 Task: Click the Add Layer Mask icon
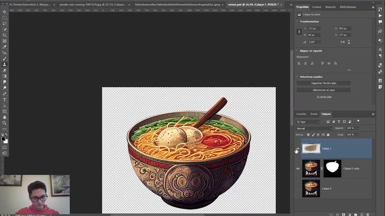[343, 214]
